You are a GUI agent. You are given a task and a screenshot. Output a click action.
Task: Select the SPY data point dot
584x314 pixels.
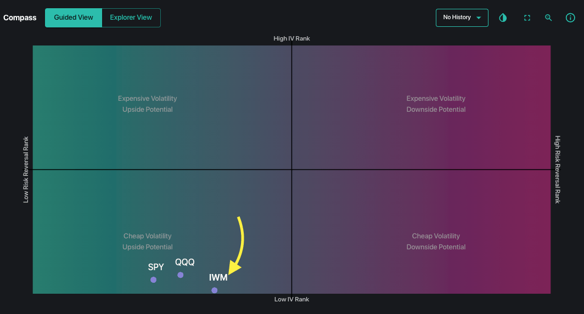pos(154,280)
